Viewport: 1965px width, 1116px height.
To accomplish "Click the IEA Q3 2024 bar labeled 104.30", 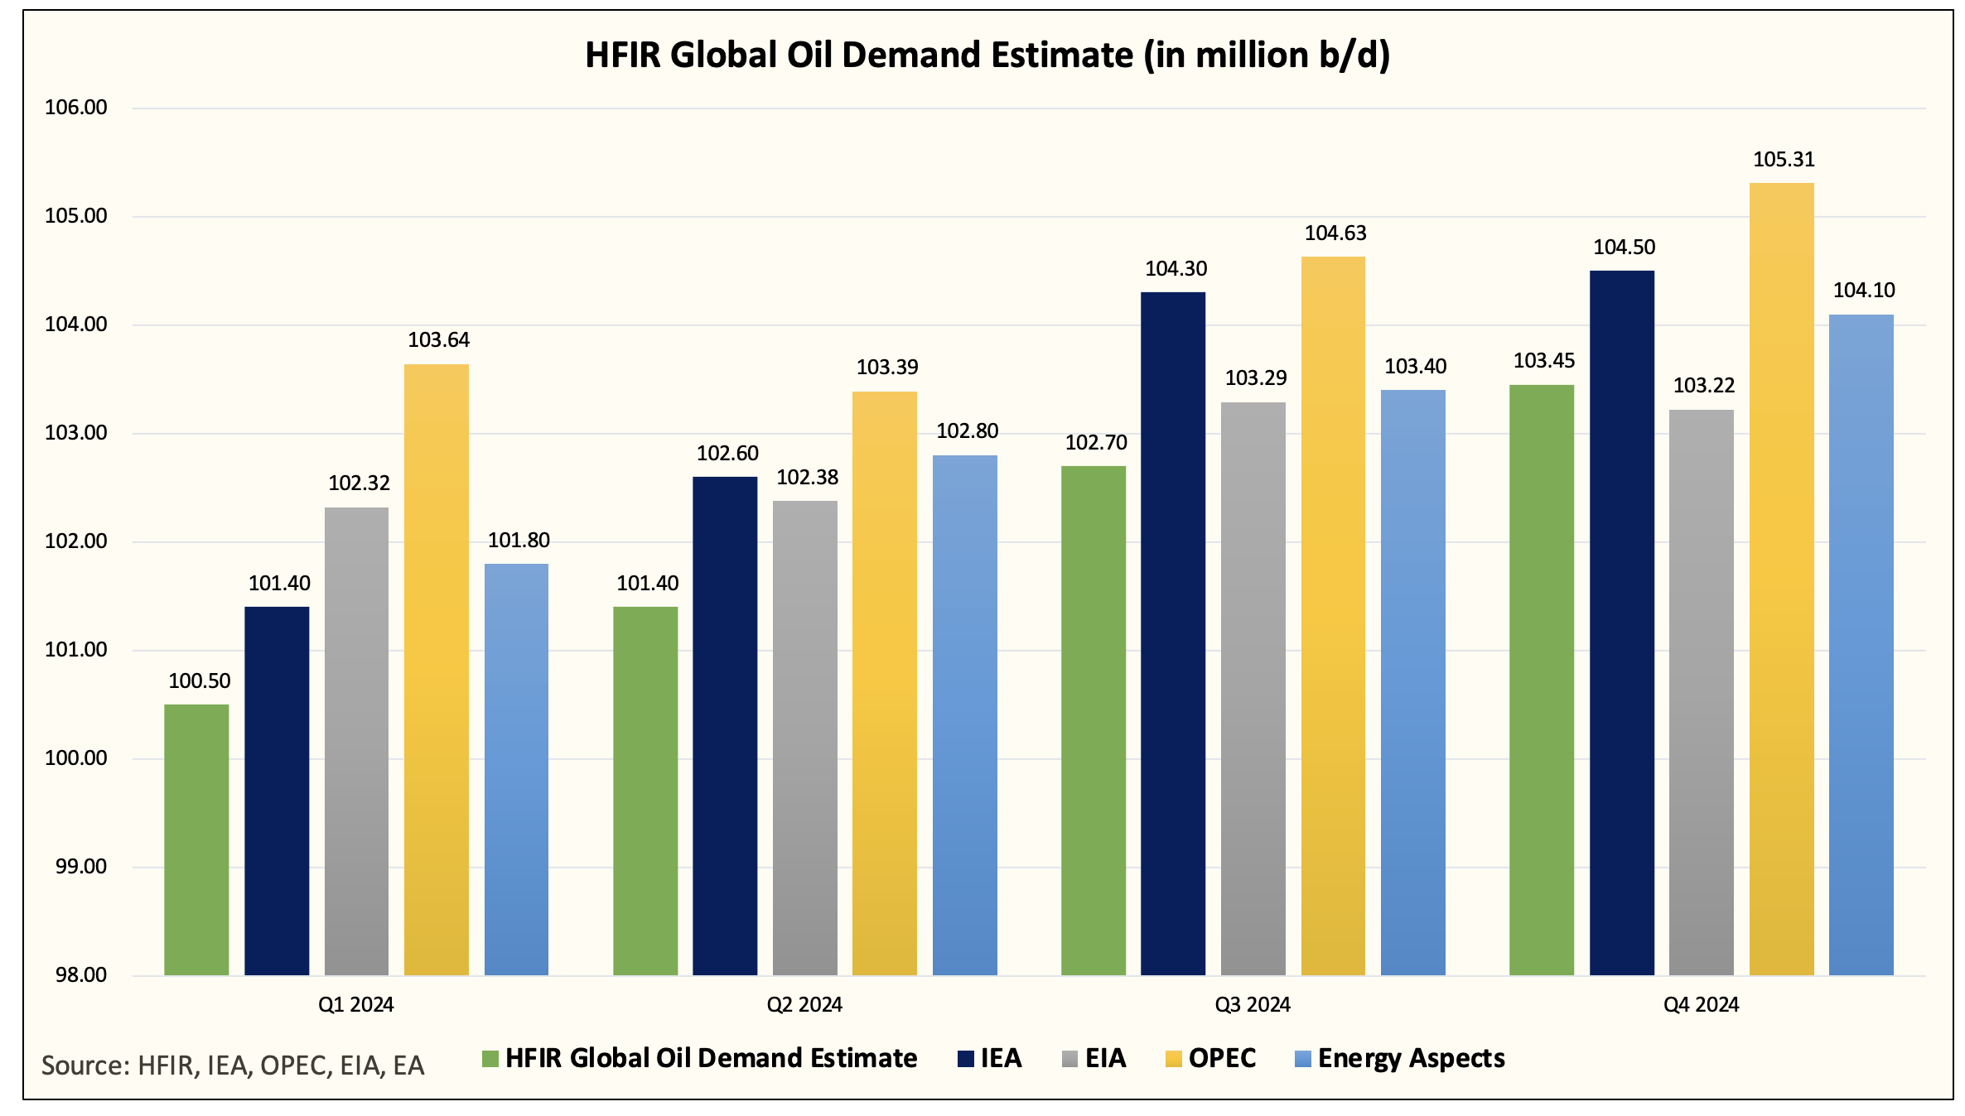I will [1173, 633].
